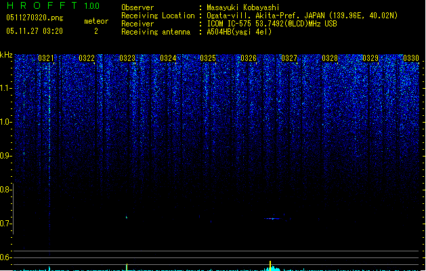The image size is (426, 271).
Task: Click the 0330 time marker
Action: 411,58
